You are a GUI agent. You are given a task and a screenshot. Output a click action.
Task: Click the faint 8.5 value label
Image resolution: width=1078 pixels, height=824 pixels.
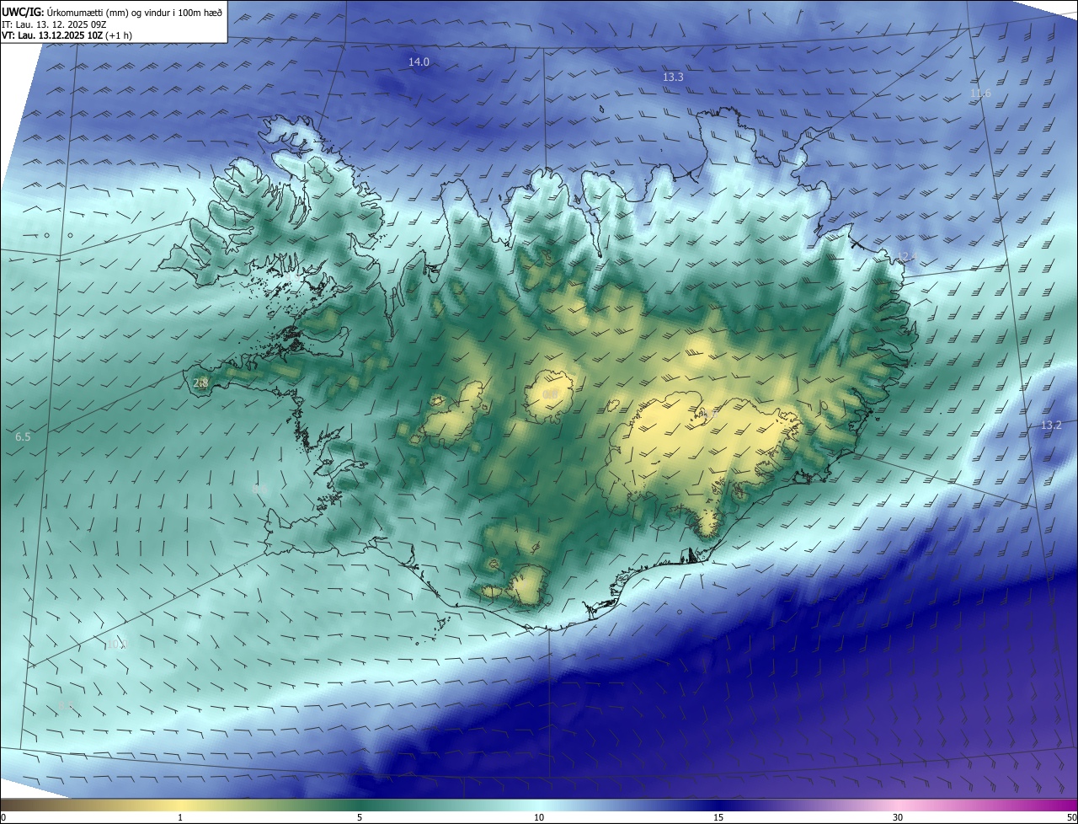click(67, 706)
